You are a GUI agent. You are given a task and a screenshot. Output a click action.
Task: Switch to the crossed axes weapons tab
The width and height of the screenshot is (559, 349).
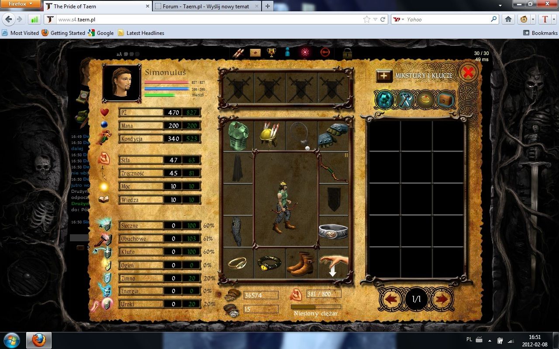click(x=405, y=100)
